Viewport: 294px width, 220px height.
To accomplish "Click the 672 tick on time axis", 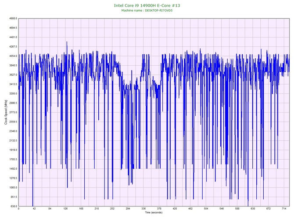I will pyautogui.click(x=269, y=209).
